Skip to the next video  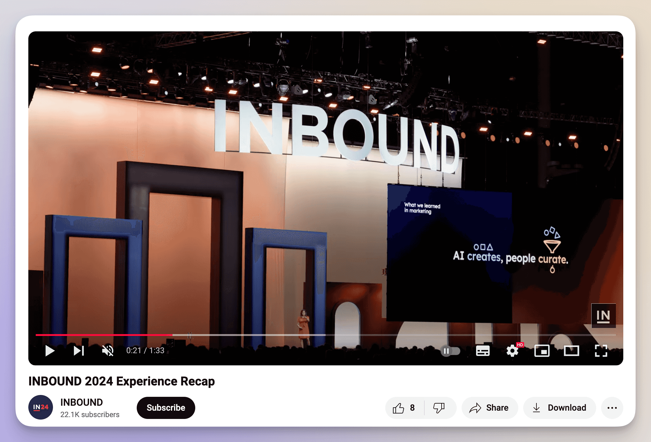pos(79,351)
